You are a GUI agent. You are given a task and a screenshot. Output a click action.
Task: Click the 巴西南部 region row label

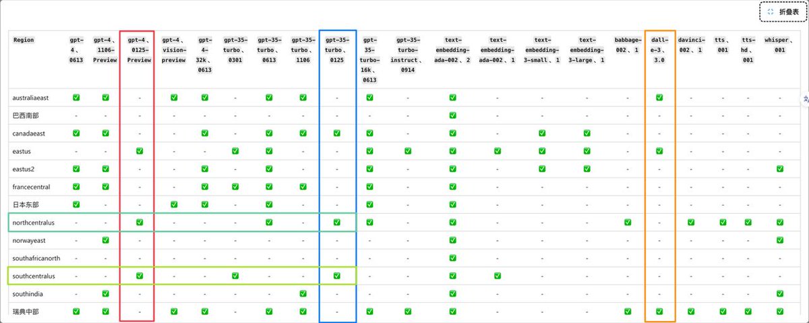(26, 115)
